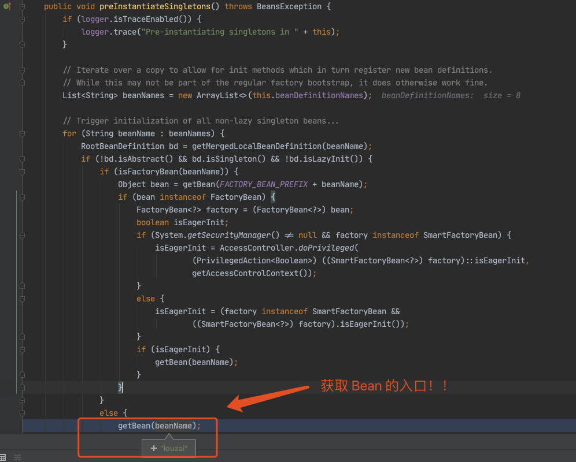Click "FactoryBean<?> factory" variable declaration
Screen dimensions: 576x462
(x=187, y=210)
